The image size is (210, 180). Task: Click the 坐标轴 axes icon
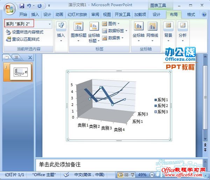tap(139, 26)
